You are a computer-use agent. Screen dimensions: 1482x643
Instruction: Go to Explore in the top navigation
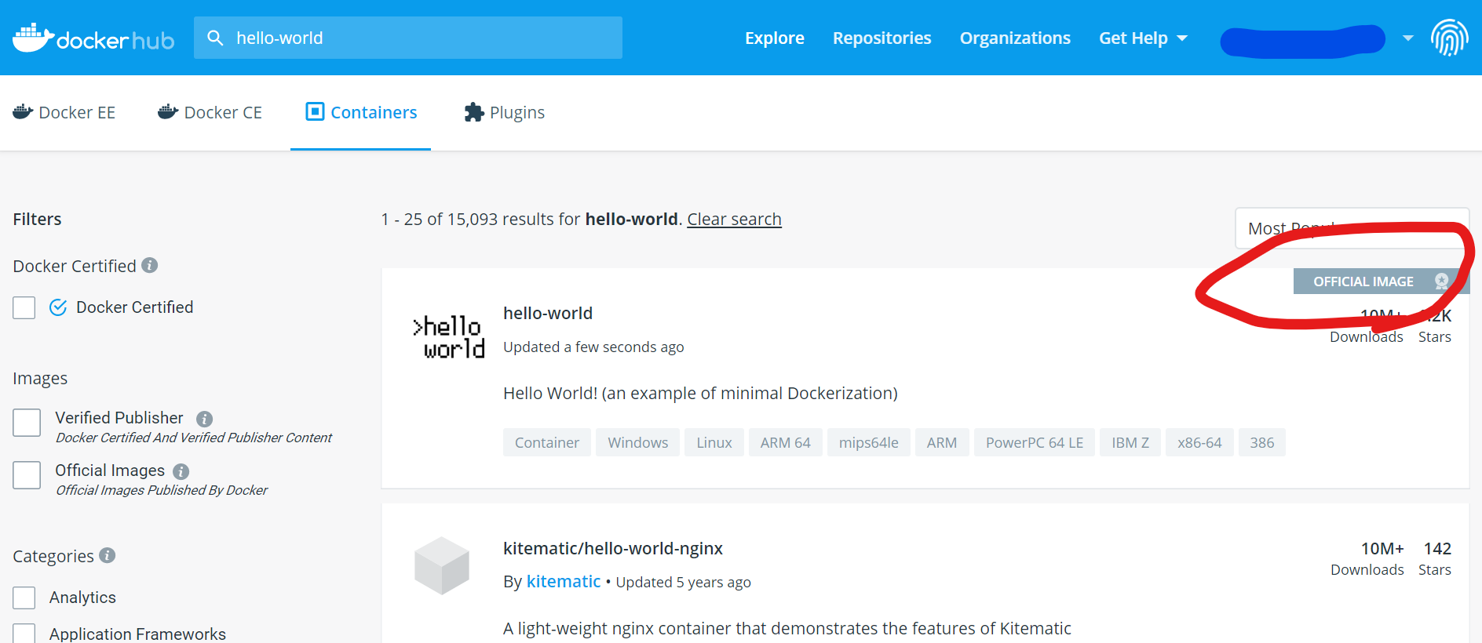[x=775, y=38]
